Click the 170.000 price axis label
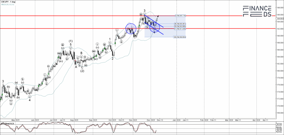Screen dimensions: 284x135 pos(280,106)
